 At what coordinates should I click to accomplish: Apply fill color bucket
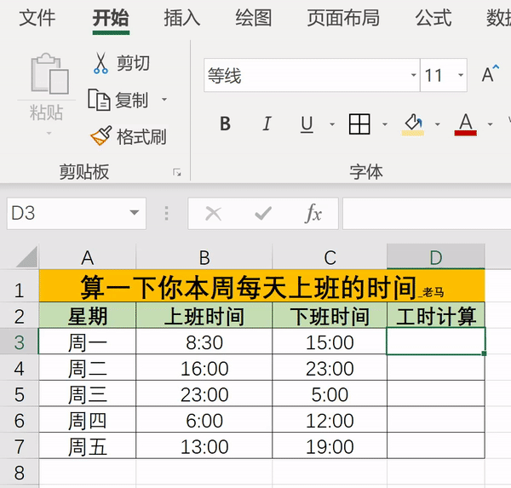click(412, 124)
